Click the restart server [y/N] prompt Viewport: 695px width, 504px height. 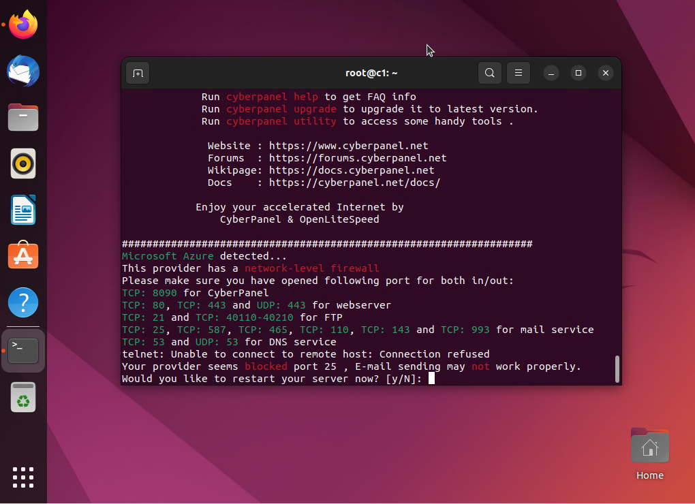(x=272, y=379)
